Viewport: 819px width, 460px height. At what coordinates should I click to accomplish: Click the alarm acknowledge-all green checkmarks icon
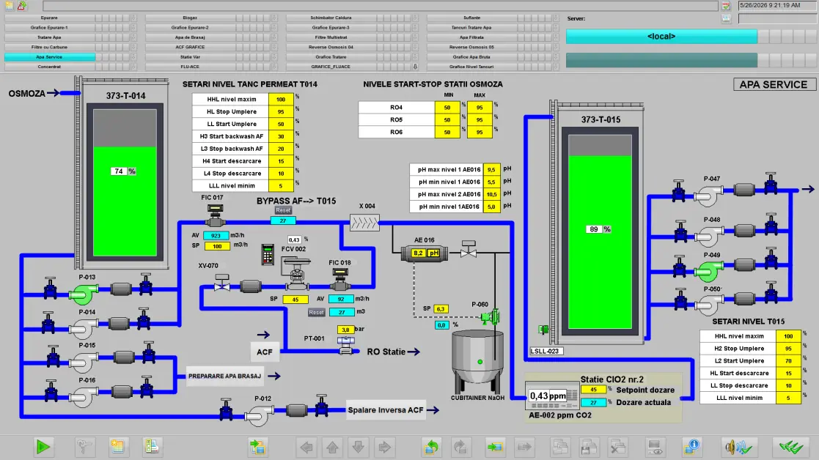click(x=791, y=447)
